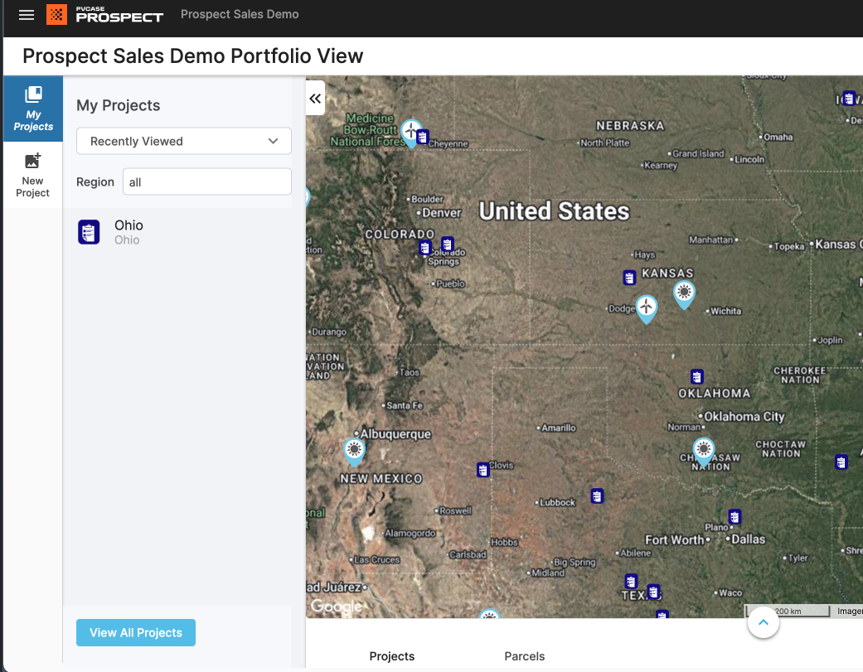Start a New Project from sidebar
The width and height of the screenshot is (863, 672).
(x=33, y=175)
